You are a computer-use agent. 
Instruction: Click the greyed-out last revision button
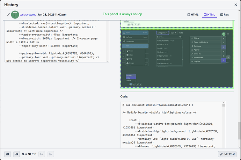(51, 154)
